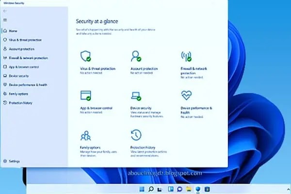Open Task View from the taskbar
This screenshot has width=291, height=194.
click(x=160, y=189)
